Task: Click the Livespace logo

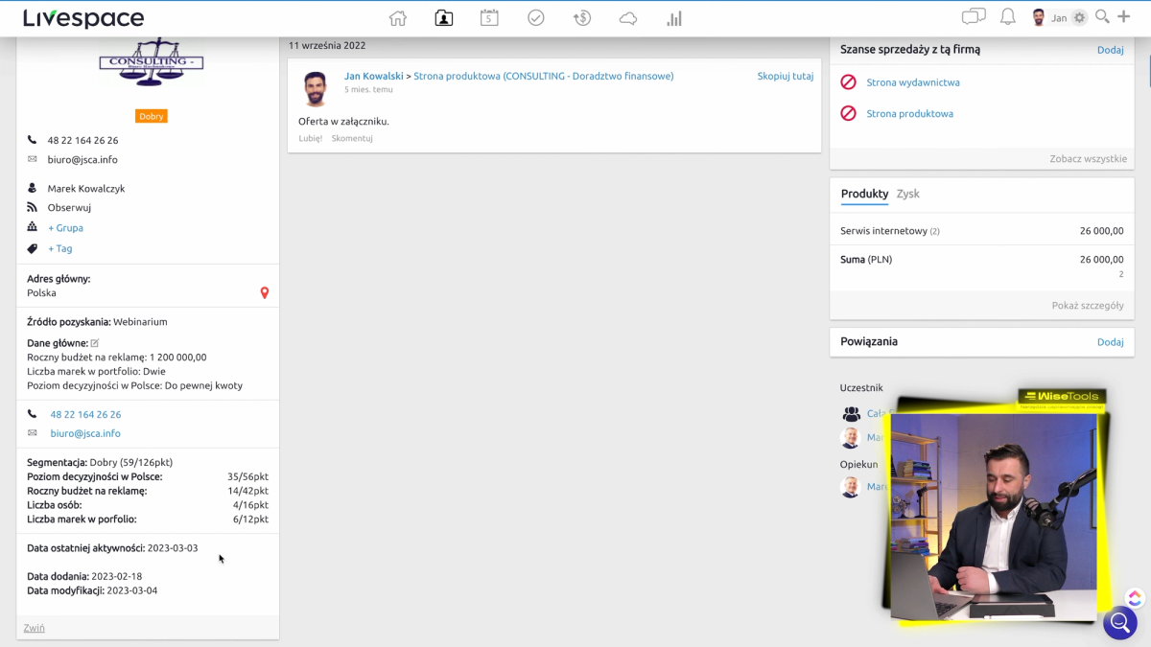Action: (83, 18)
